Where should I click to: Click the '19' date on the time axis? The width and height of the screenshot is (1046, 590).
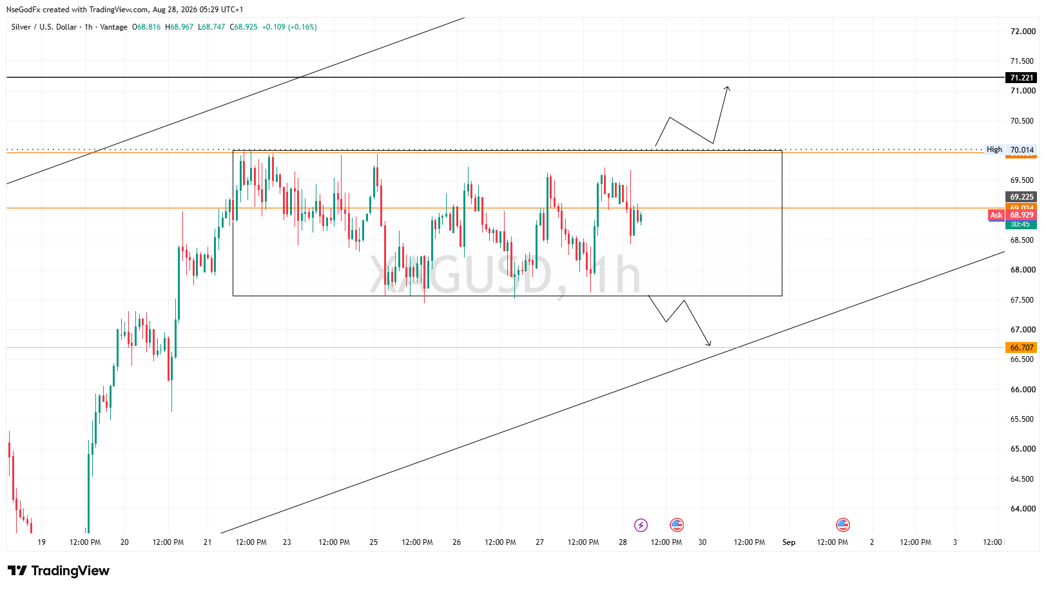[x=42, y=542]
